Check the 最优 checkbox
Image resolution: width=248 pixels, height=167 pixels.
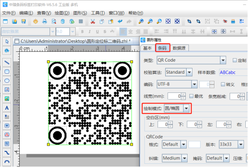pyautogui.click(x=192, y=96)
